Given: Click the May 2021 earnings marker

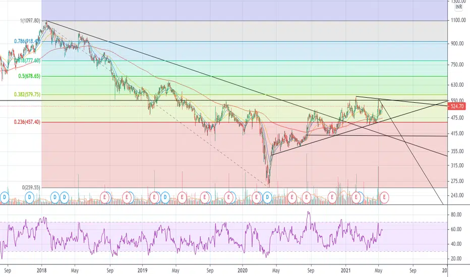Looking at the screenshot, I should 384,197.
